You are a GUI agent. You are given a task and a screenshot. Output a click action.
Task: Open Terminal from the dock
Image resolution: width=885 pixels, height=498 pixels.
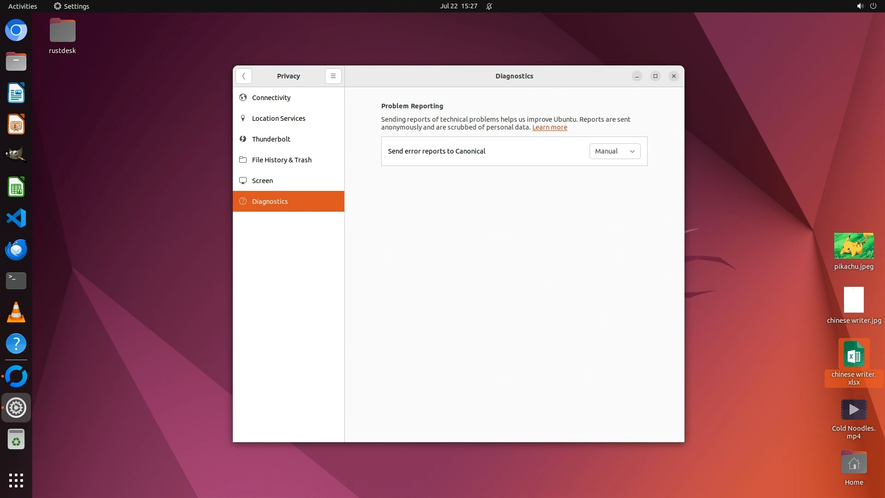[x=16, y=280]
